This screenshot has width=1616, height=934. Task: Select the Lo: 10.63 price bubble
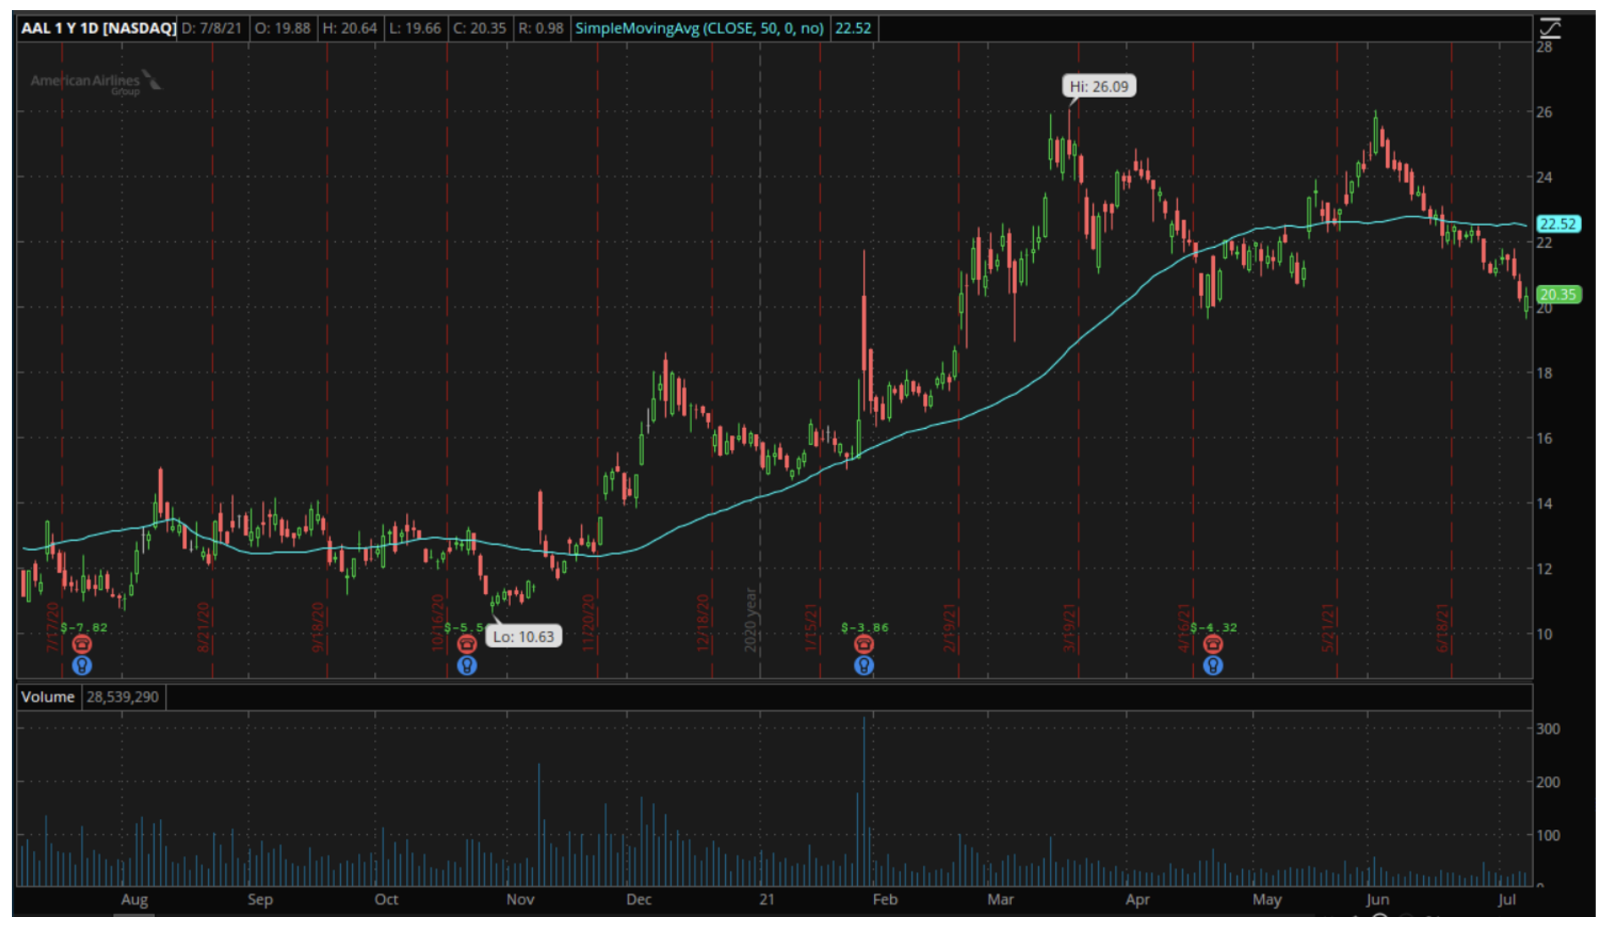tap(524, 636)
